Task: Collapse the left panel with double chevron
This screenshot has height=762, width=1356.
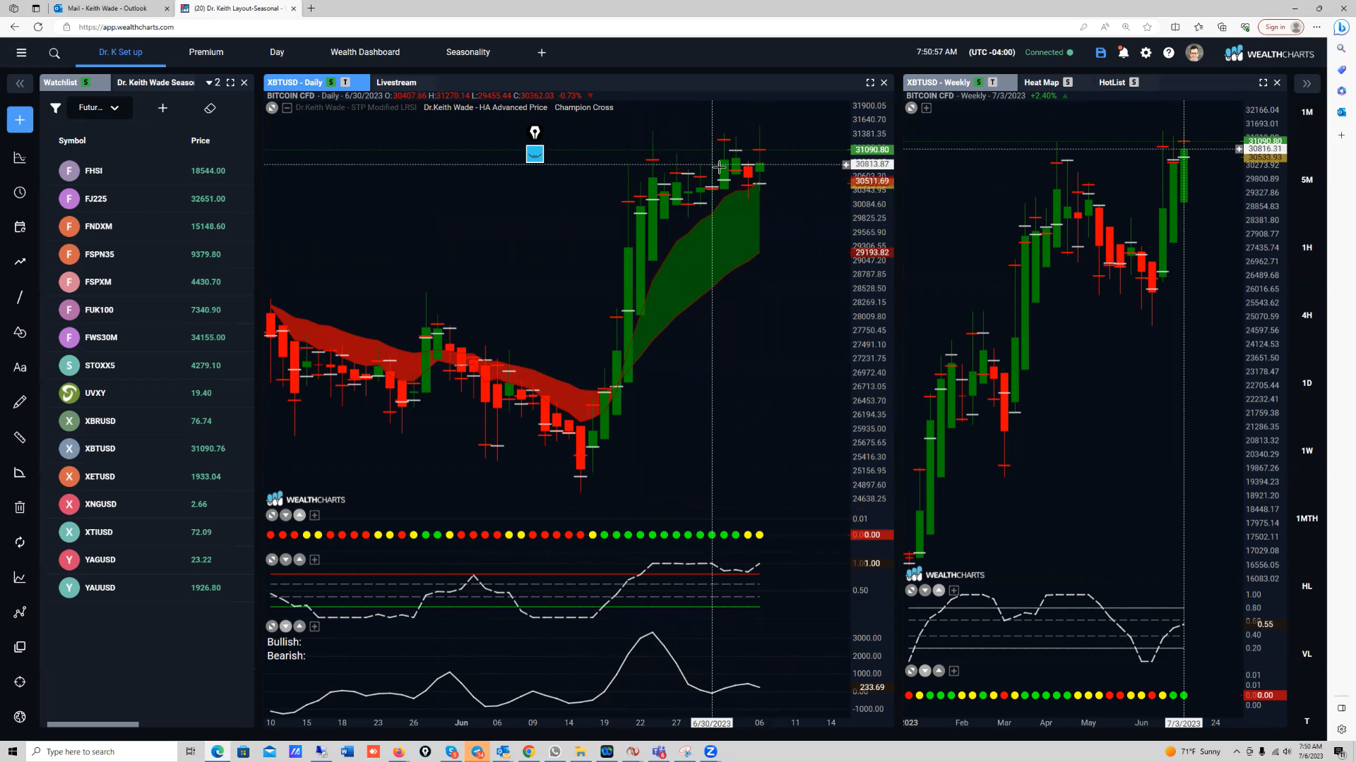Action: (20, 83)
